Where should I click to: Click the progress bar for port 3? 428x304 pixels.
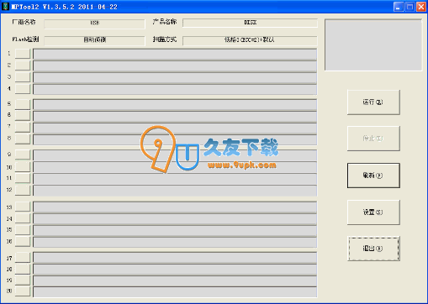point(175,78)
